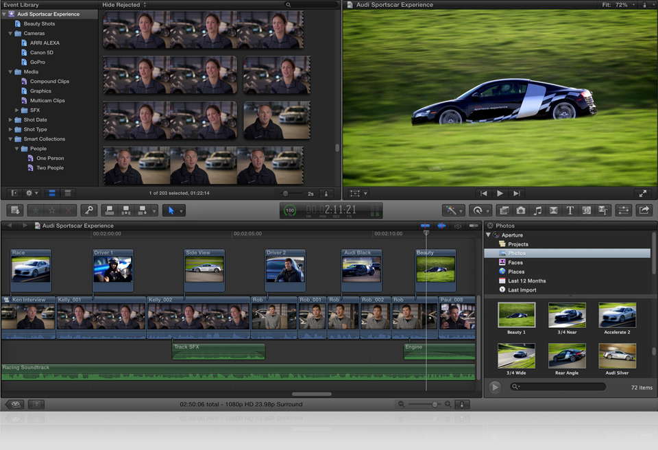This screenshot has width=658, height=450.
Task: Click the viewer full screen arrows icon
Action: tap(642, 193)
